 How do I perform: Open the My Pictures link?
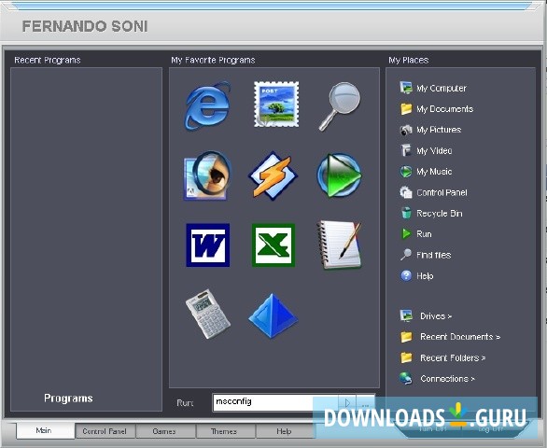[439, 130]
